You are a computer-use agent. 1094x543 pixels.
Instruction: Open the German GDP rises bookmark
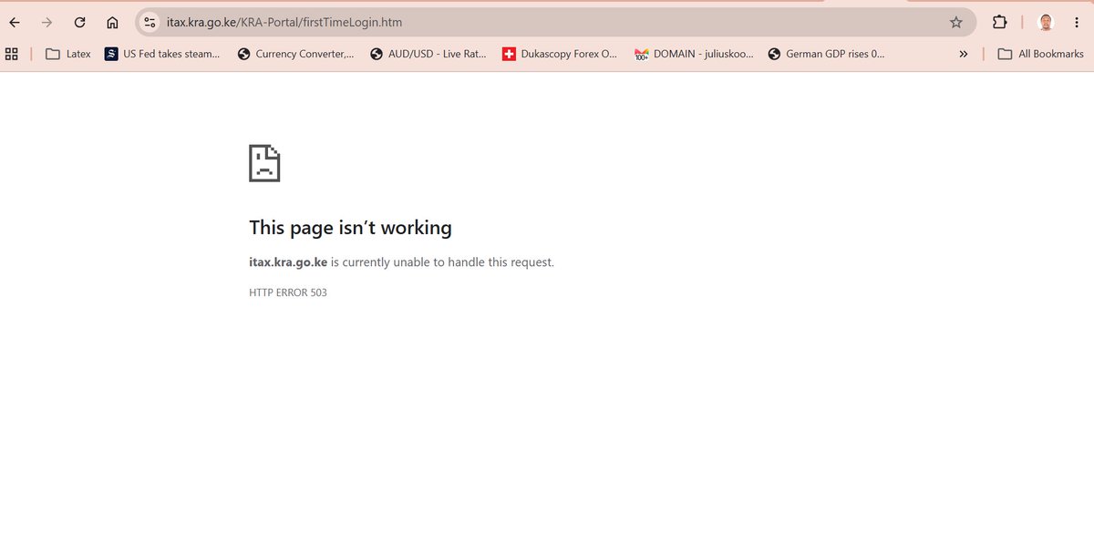(x=826, y=54)
